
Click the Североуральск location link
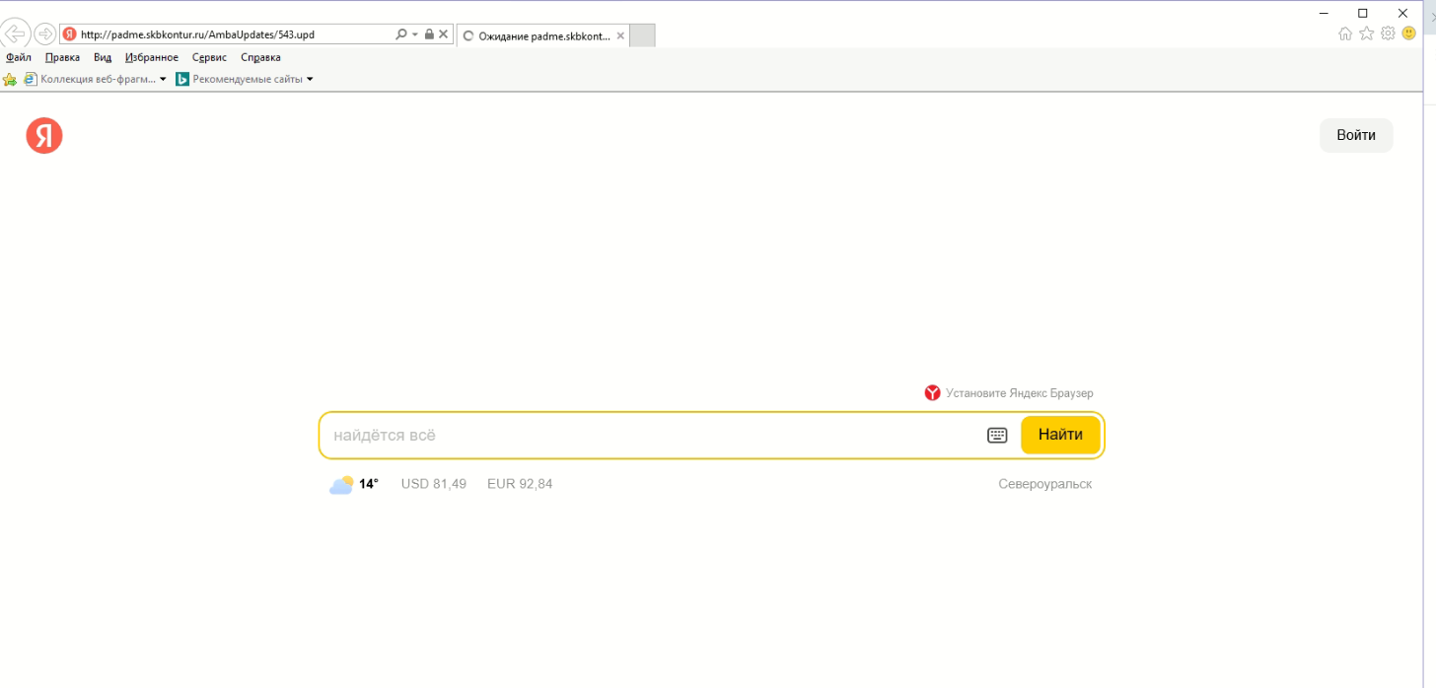click(x=1045, y=484)
